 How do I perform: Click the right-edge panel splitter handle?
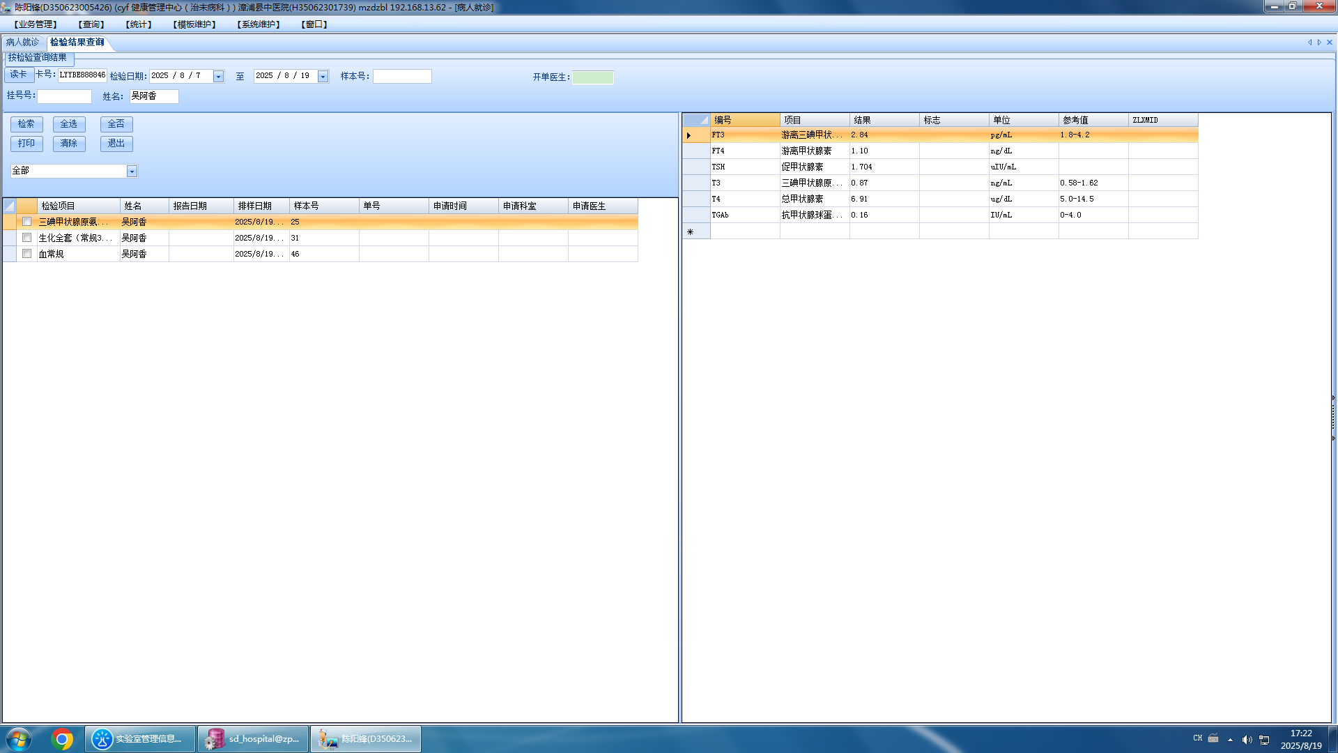(x=1333, y=418)
